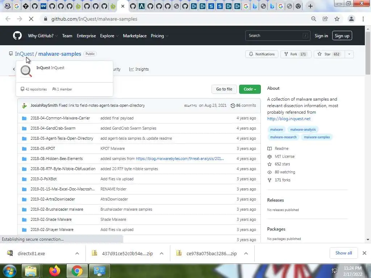Viewport: 371px width, 278px height.
Task: Open the 2018-08-Hidden-Bee-Elements folder
Action: click(x=57, y=159)
